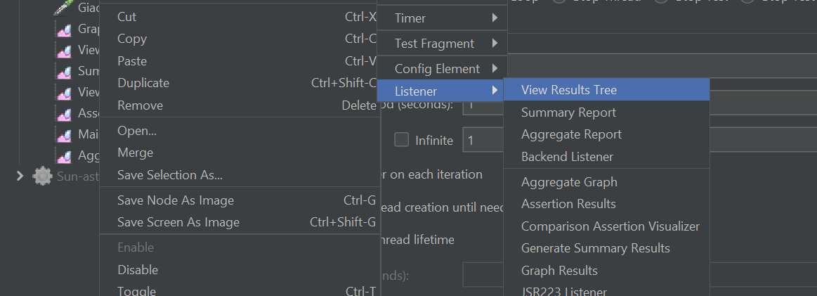817x296 pixels.
Task: Click the pipette icon beside the Giac tree item
Action: tap(64, 8)
